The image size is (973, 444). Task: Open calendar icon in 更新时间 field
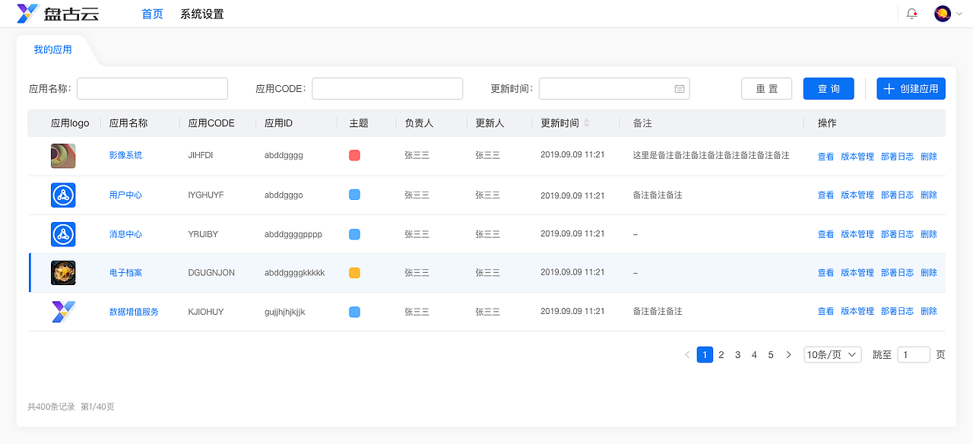[x=680, y=89]
